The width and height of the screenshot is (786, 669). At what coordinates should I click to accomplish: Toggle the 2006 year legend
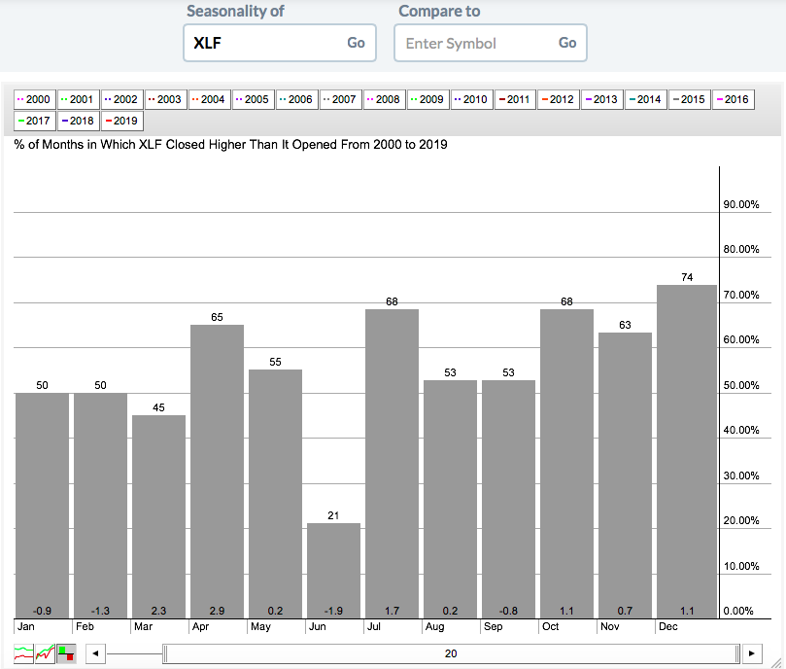click(x=296, y=99)
